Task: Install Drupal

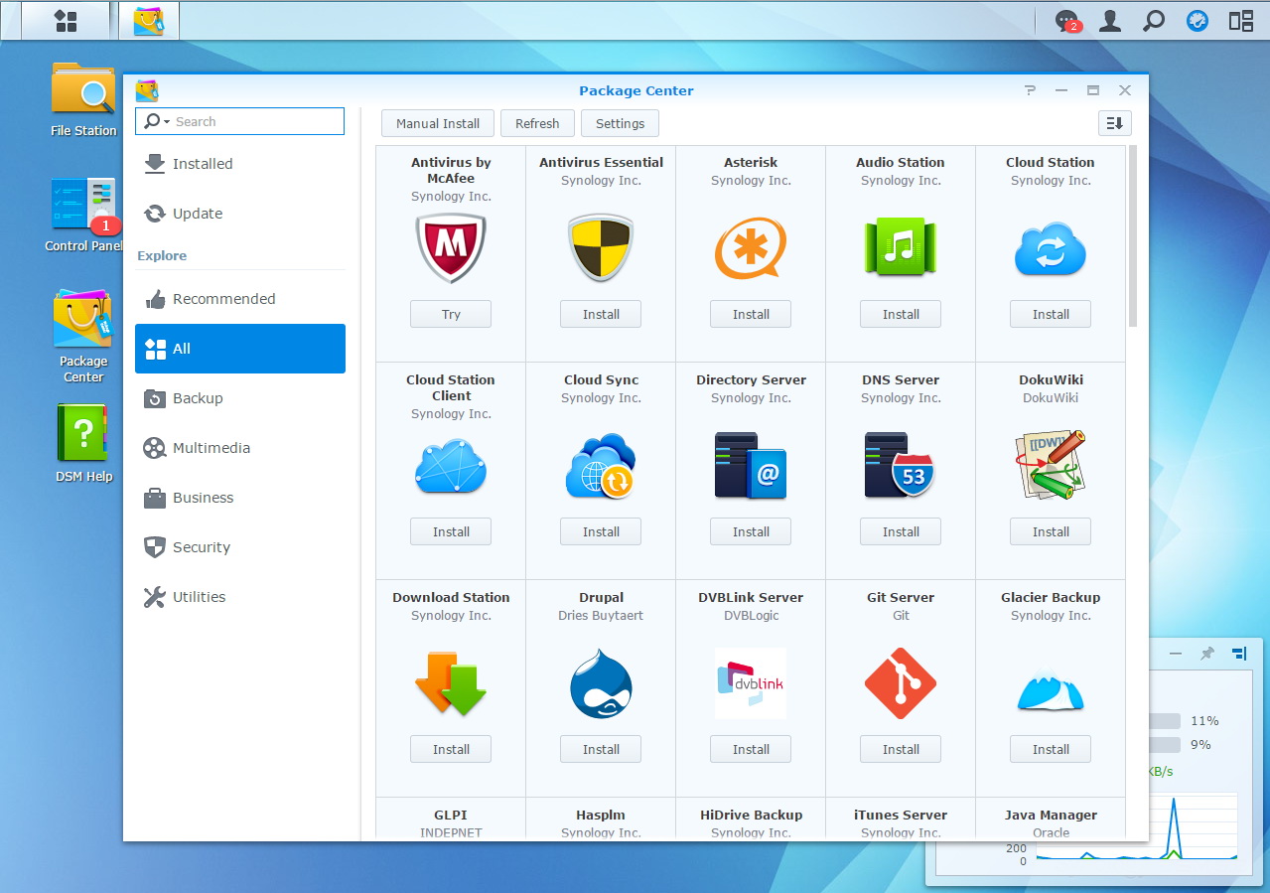Action: [601, 749]
